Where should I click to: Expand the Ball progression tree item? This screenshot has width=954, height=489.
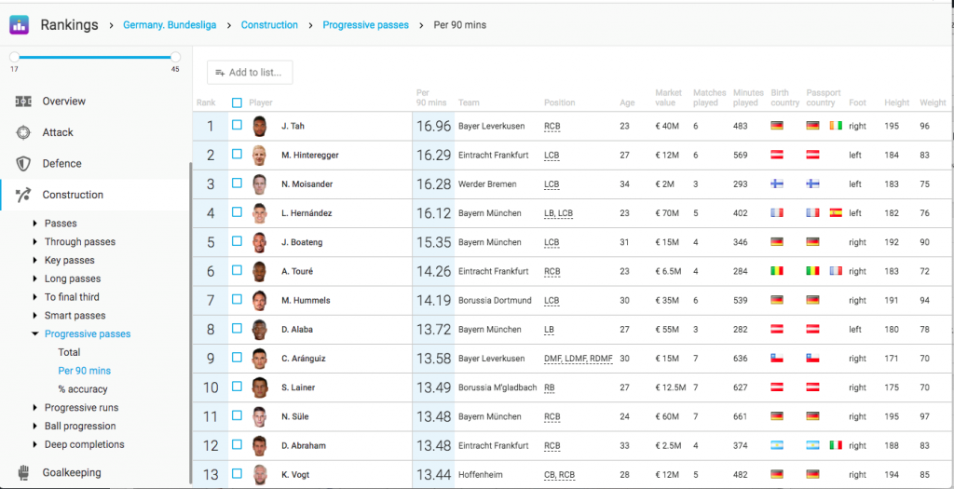tap(35, 426)
